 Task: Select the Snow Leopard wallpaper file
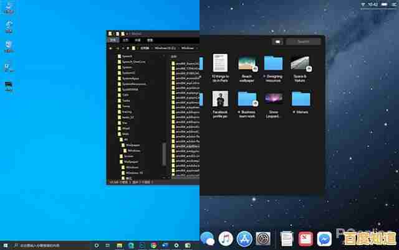click(273, 105)
